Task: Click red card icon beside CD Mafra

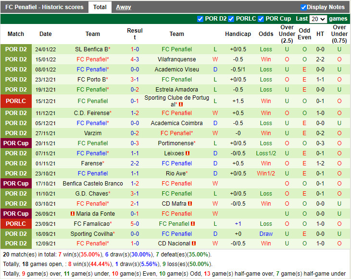Action: pyautogui.click(x=190, y=204)
